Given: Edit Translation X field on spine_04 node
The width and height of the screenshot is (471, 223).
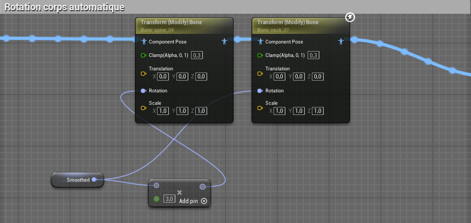Looking at the screenshot, I should [x=163, y=77].
